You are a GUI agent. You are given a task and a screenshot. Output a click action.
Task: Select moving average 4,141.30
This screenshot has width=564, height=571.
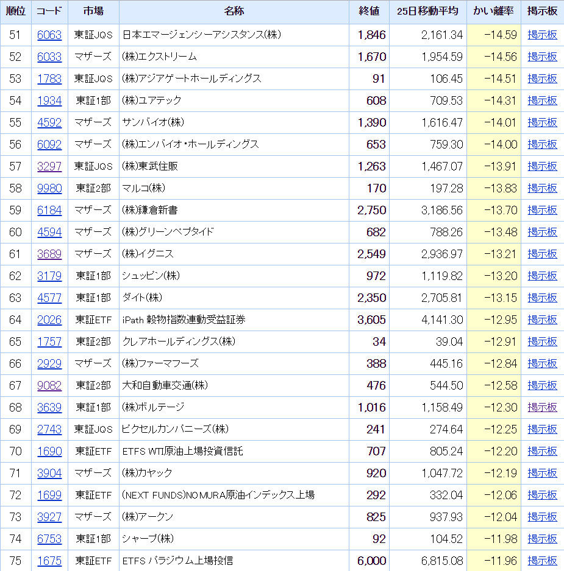[442, 320]
